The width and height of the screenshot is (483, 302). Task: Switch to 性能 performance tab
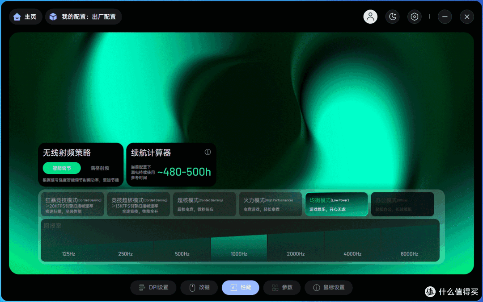(x=240, y=288)
